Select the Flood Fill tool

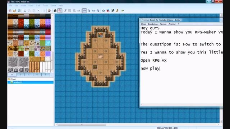click(79, 10)
